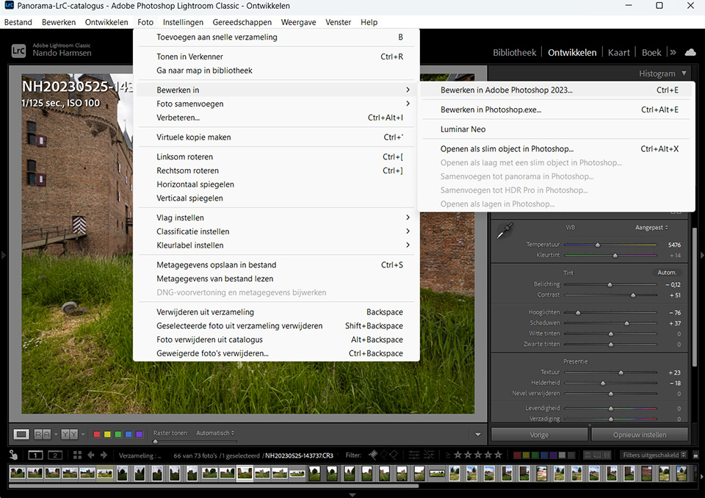Collapse the Histogram panel triangle
The image size is (705, 498).
[684, 73]
